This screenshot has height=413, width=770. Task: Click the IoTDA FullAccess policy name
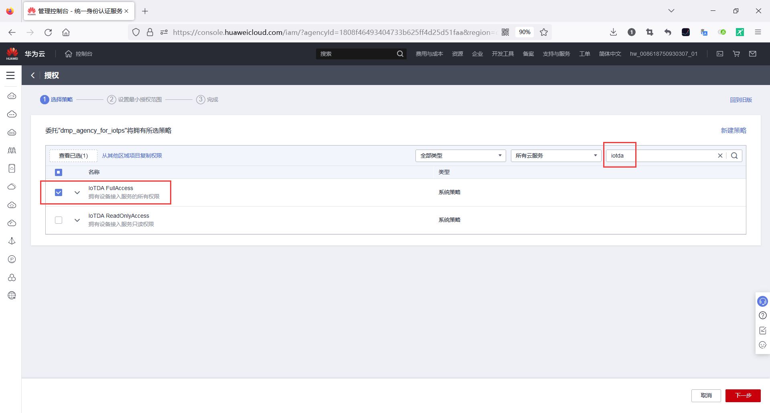(x=111, y=188)
